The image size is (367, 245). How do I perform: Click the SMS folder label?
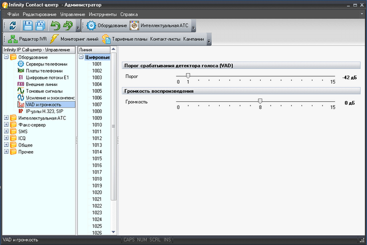click(x=23, y=132)
